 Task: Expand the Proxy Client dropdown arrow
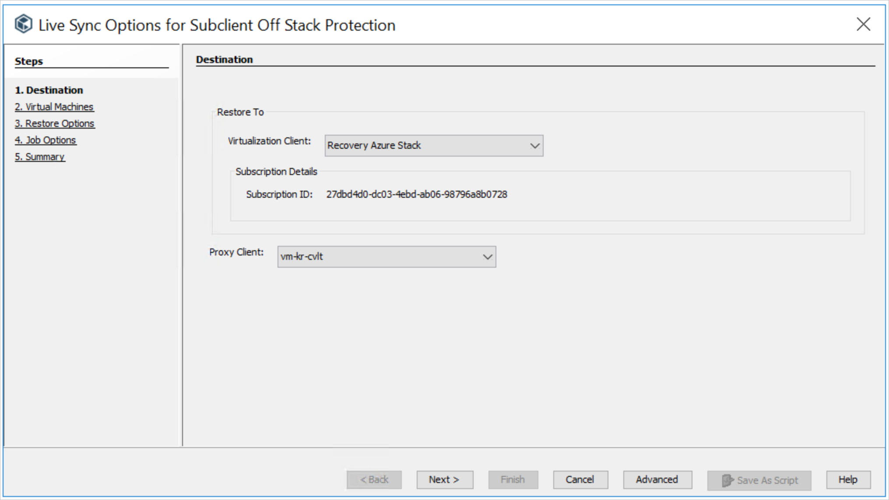pyautogui.click(x=487, y=257)
